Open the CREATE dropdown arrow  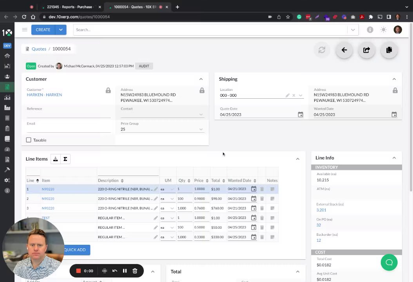(61, 30)
